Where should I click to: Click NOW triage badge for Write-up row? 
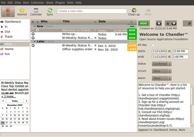[x=132, y=34]
